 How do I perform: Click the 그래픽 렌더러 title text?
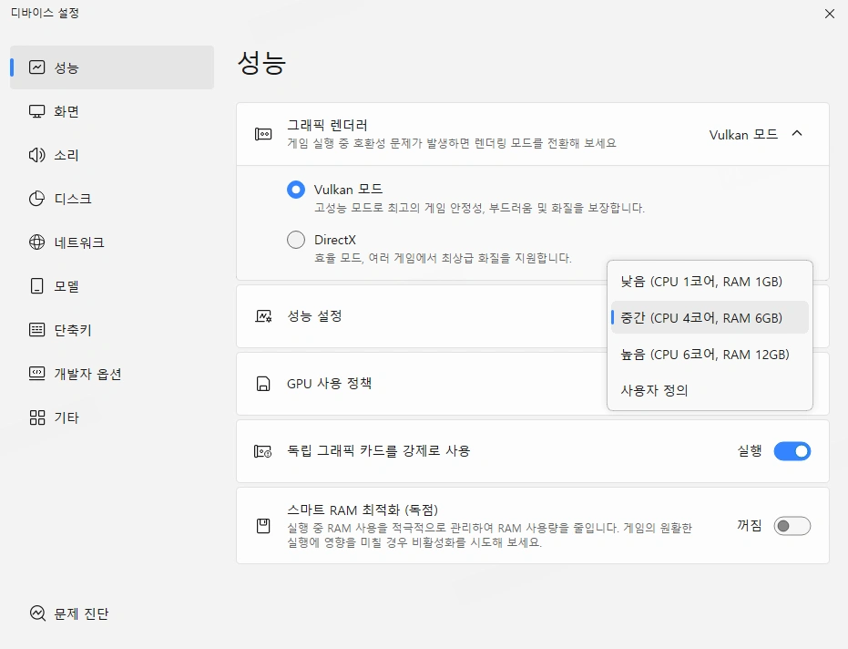[327, 125]
